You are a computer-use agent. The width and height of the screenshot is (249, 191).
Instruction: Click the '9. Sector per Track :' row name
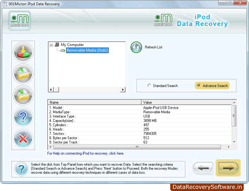coord(64,142)
